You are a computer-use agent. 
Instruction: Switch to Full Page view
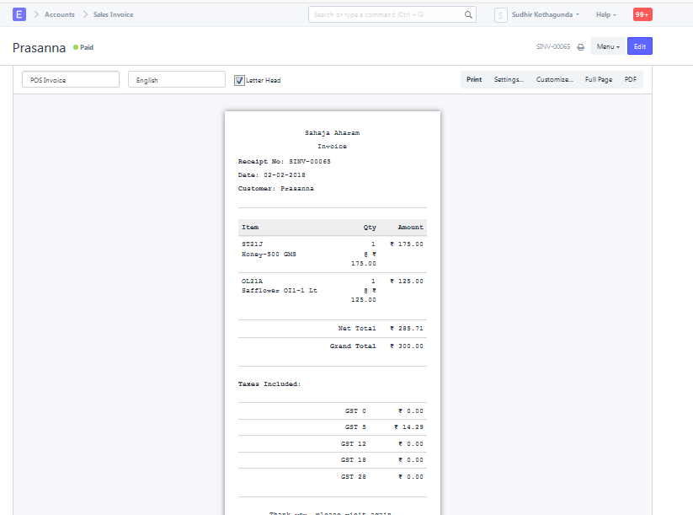pos(598,78)
